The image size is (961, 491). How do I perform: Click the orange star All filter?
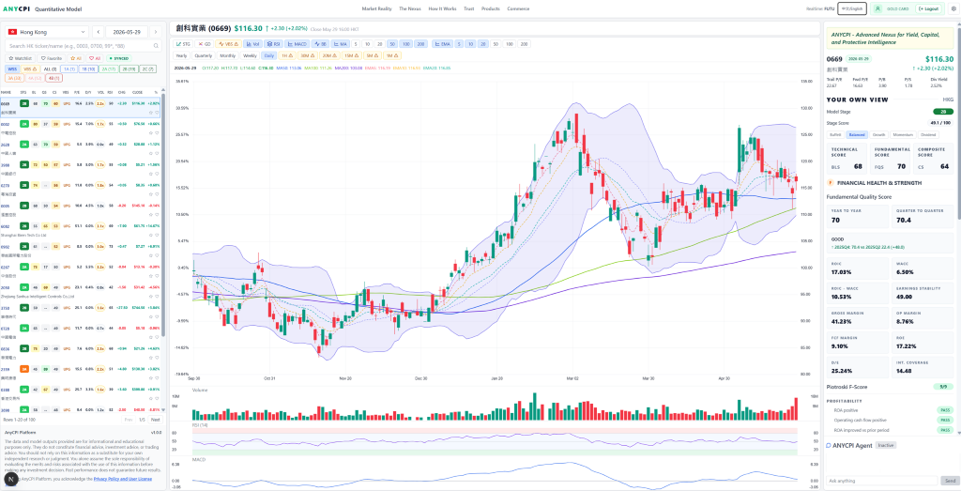(x=75, y=58)
